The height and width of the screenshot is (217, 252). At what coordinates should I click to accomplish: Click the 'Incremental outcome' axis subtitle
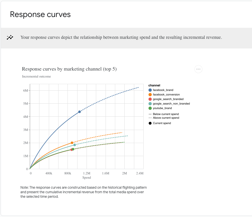[37, 76]
